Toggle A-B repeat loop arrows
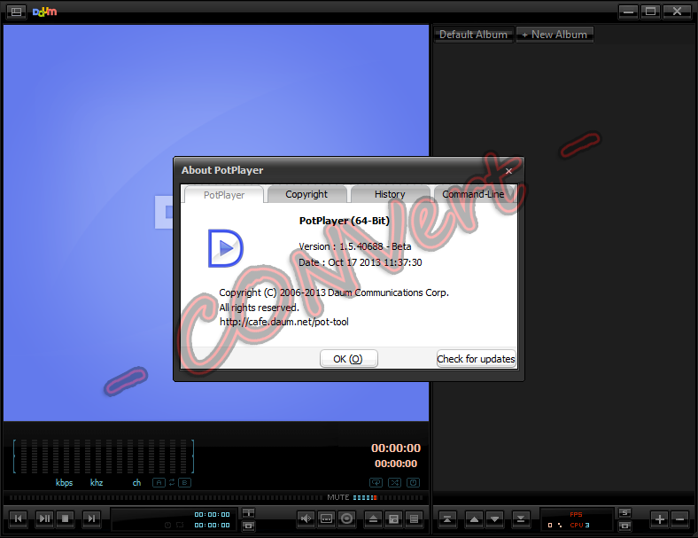 pos(172,482)
